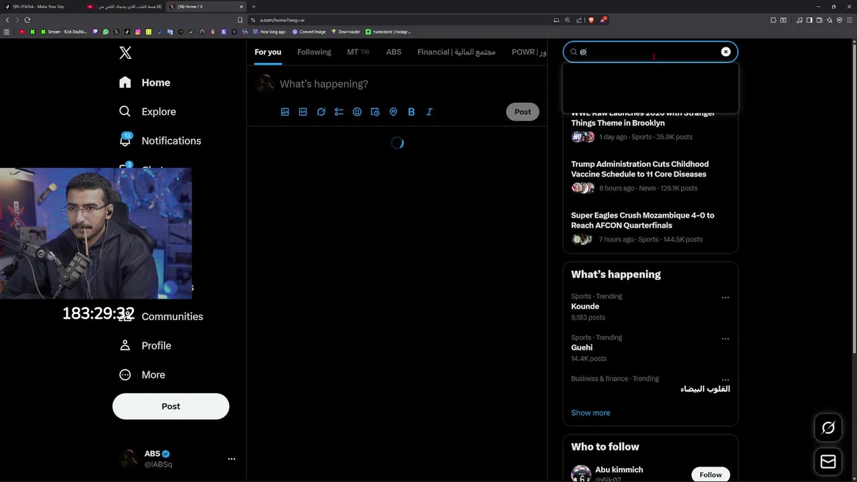
Task: Add a poll to the post
Action: coord(339,112)
